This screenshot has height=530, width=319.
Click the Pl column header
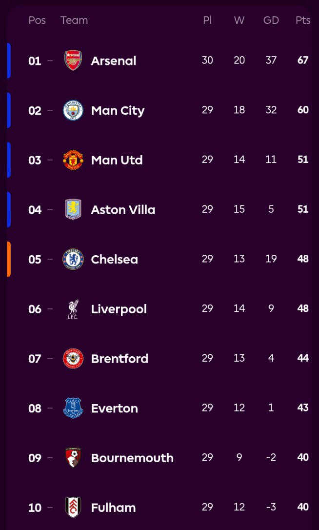(x=207, y=20)
